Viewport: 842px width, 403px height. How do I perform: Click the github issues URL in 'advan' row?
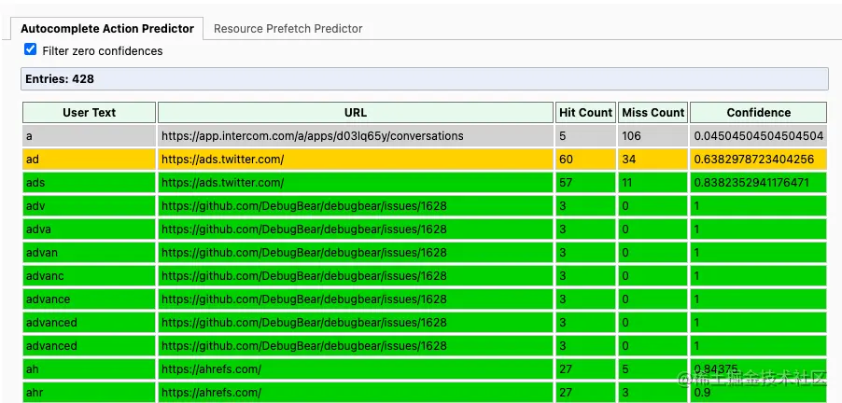pyautogui.click(x=356, y=252)
